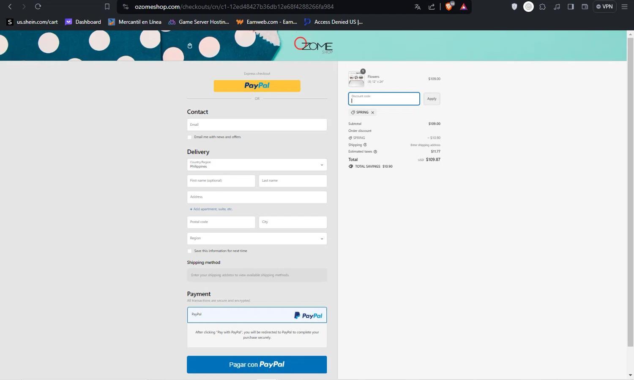Toggle the browser sidebar panel

pyautogui.click(x=571, y=7)
